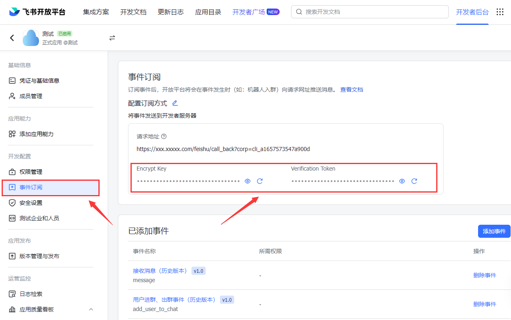Image resolution: width=511 pixels, height=320 pixels.
Task: Show the hidden Encrypt Key value
Action: click(x=248, y=181)
